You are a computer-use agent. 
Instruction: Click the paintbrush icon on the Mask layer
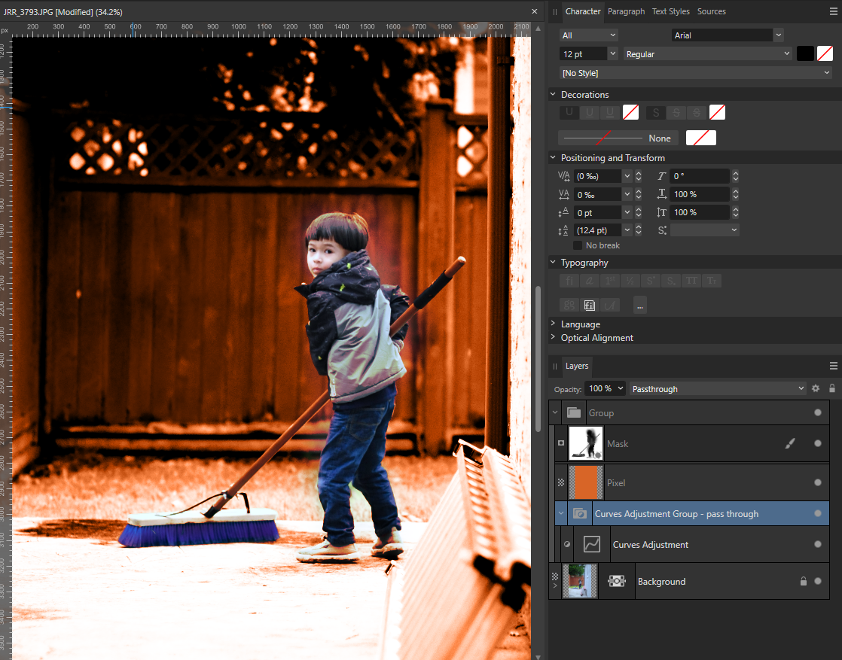(790, 443)
